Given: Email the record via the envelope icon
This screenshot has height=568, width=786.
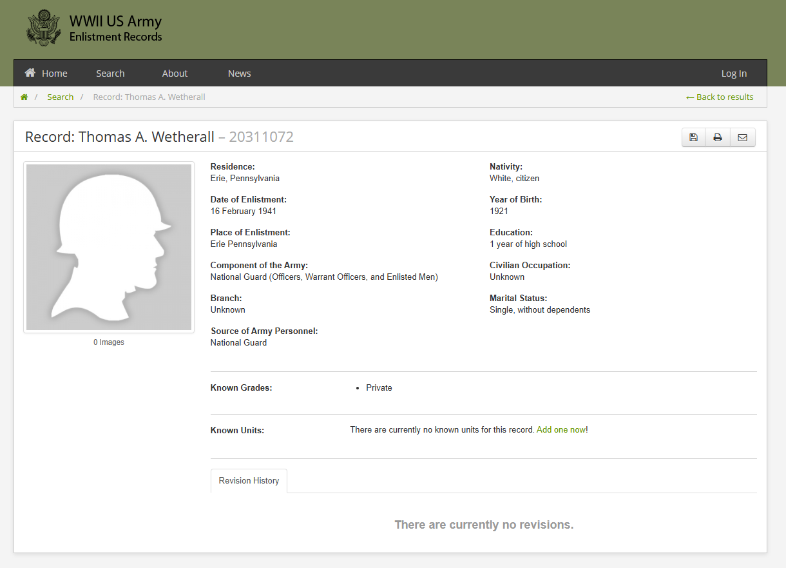Looking at the screenshot, I should (x=742, y=137).
